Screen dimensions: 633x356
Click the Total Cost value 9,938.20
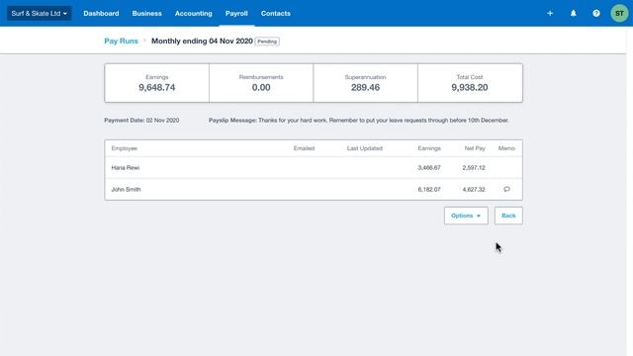[x=470, y=88]
